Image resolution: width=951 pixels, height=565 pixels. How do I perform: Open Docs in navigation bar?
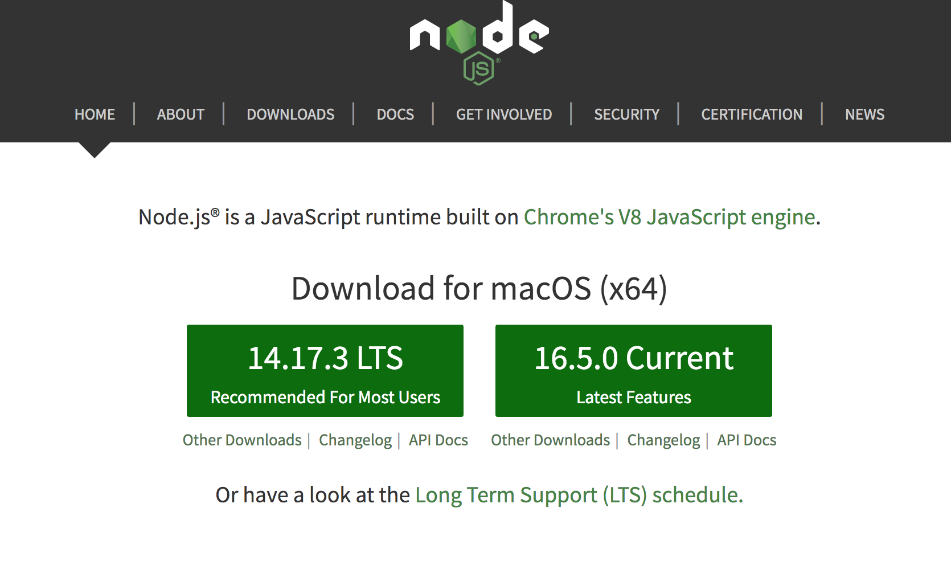pos(395,114)
